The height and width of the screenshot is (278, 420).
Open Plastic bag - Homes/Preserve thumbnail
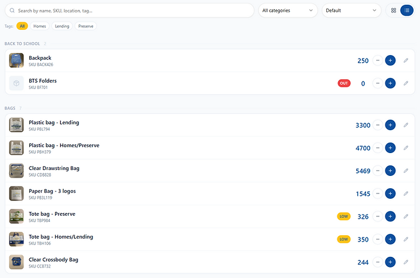pyautogui.click(x=16, y=148)
